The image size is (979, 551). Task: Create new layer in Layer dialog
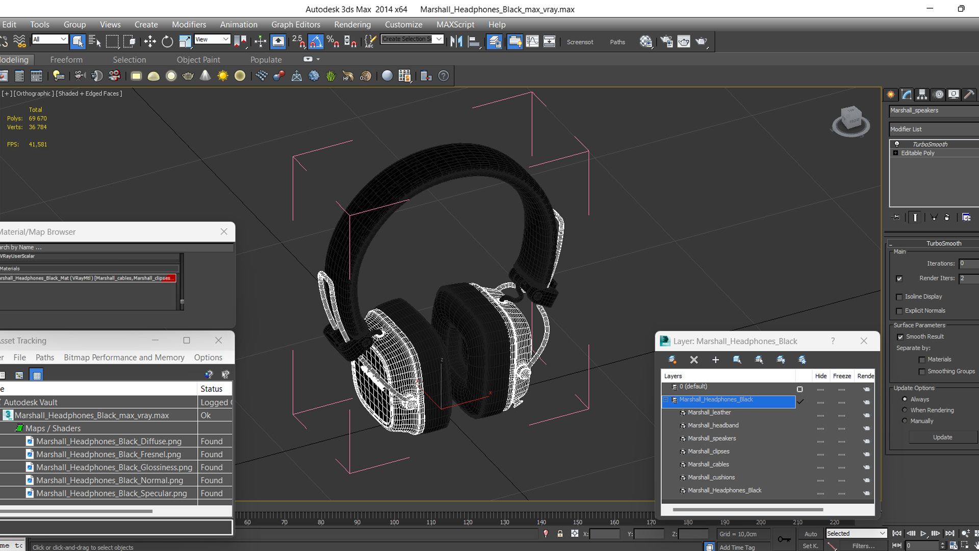(x=673, y=360)
